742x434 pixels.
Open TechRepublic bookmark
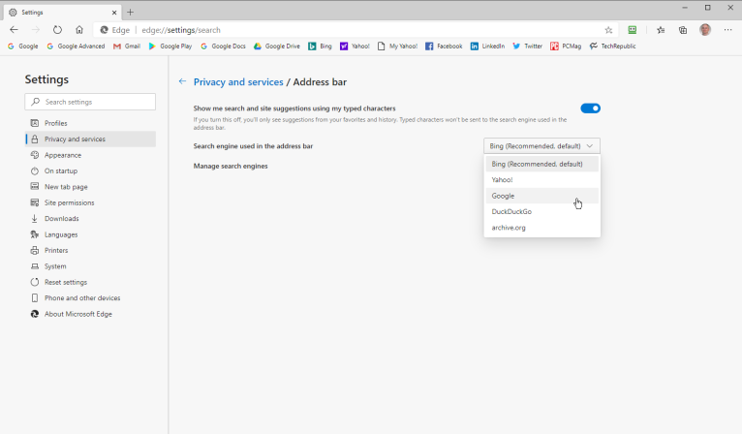612,46
